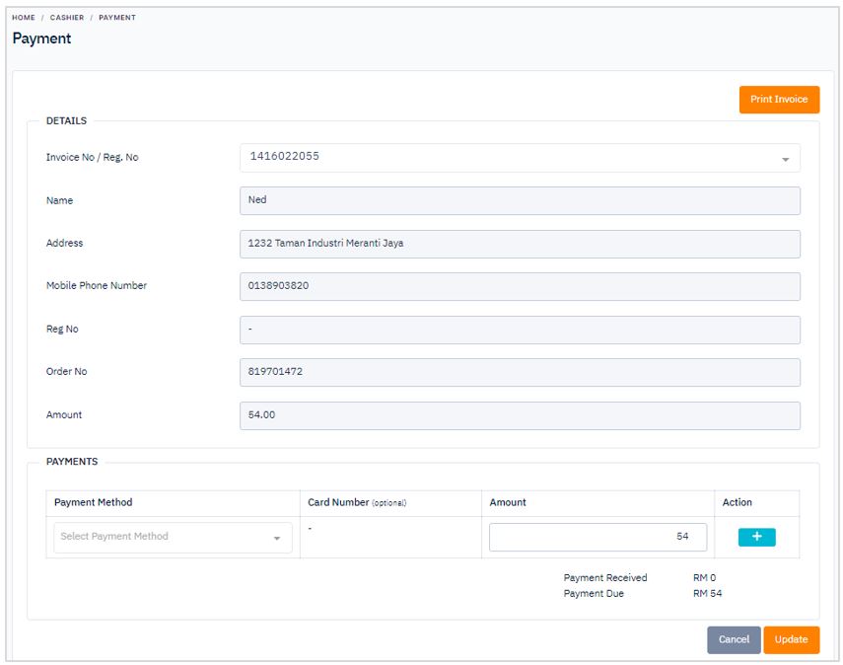
Task: Select the Reg No input field
Action: point(520,330)
